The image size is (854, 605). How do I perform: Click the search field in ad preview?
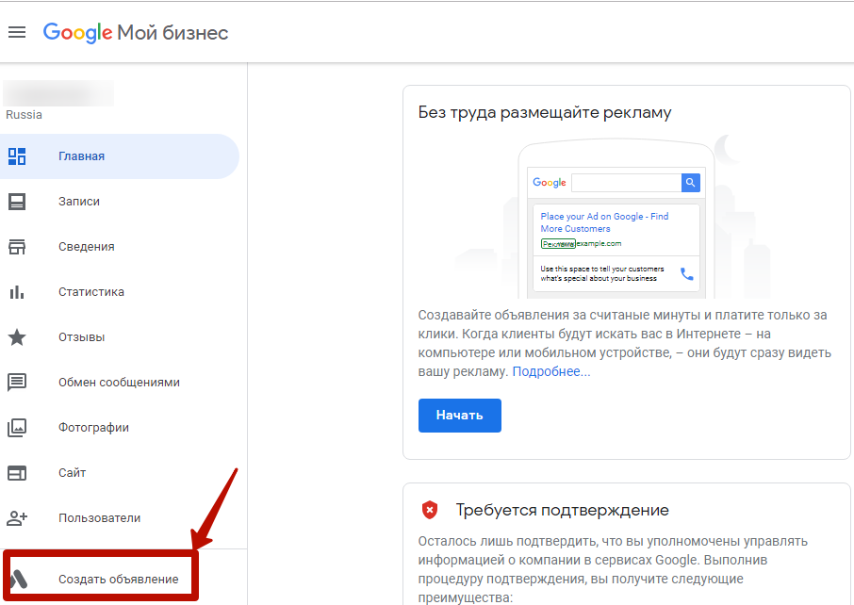(x=626, y=183)
